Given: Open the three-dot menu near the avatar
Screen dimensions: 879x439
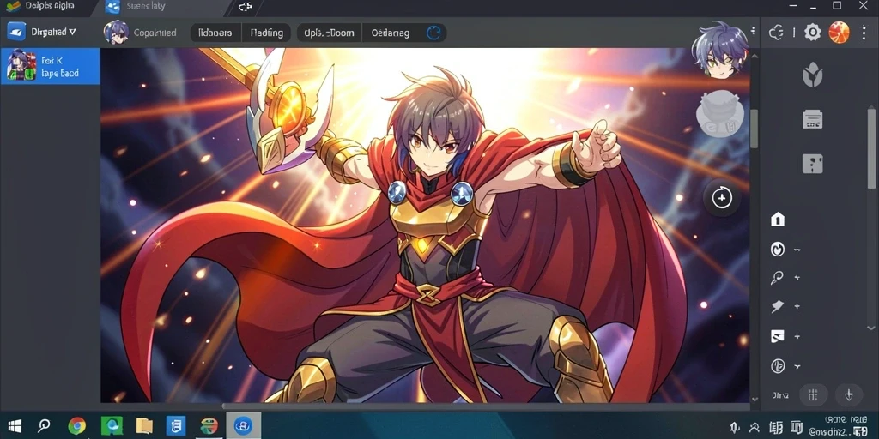Looking at the screenshot, I should tap(752, 31).
